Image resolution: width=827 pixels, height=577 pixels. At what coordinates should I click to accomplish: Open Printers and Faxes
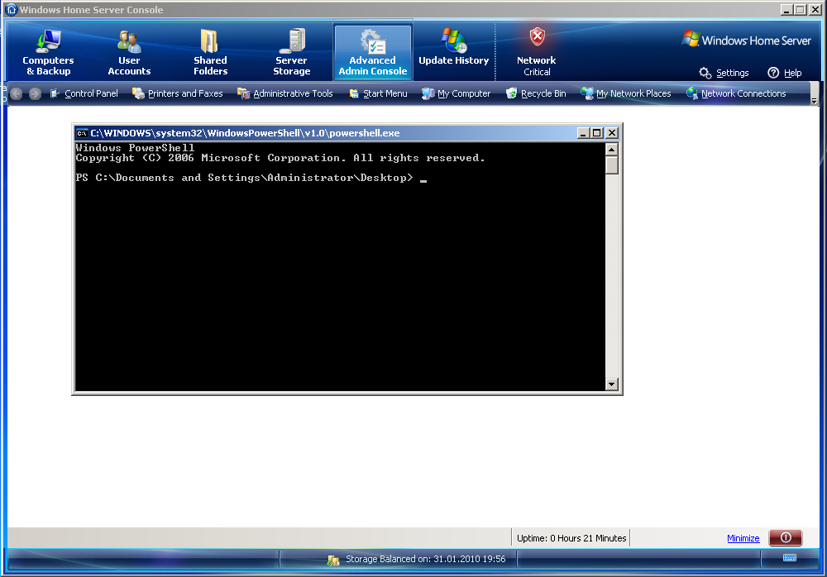177,93
